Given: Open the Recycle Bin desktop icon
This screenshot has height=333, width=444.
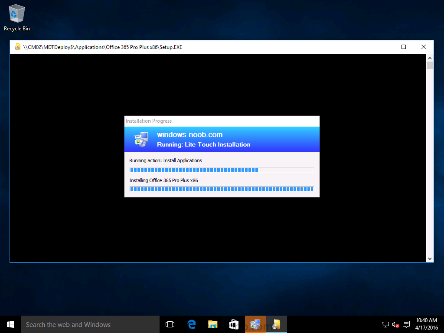Looking at the screenshot, I should tap(17, 17).
